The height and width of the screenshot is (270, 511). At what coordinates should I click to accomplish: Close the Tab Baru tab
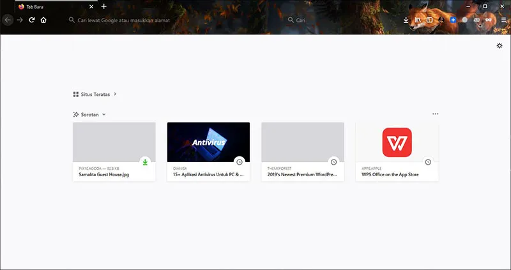(91, 6)
